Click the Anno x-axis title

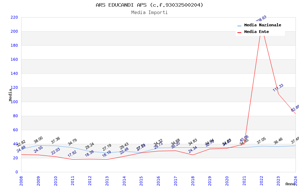(290, 184)
